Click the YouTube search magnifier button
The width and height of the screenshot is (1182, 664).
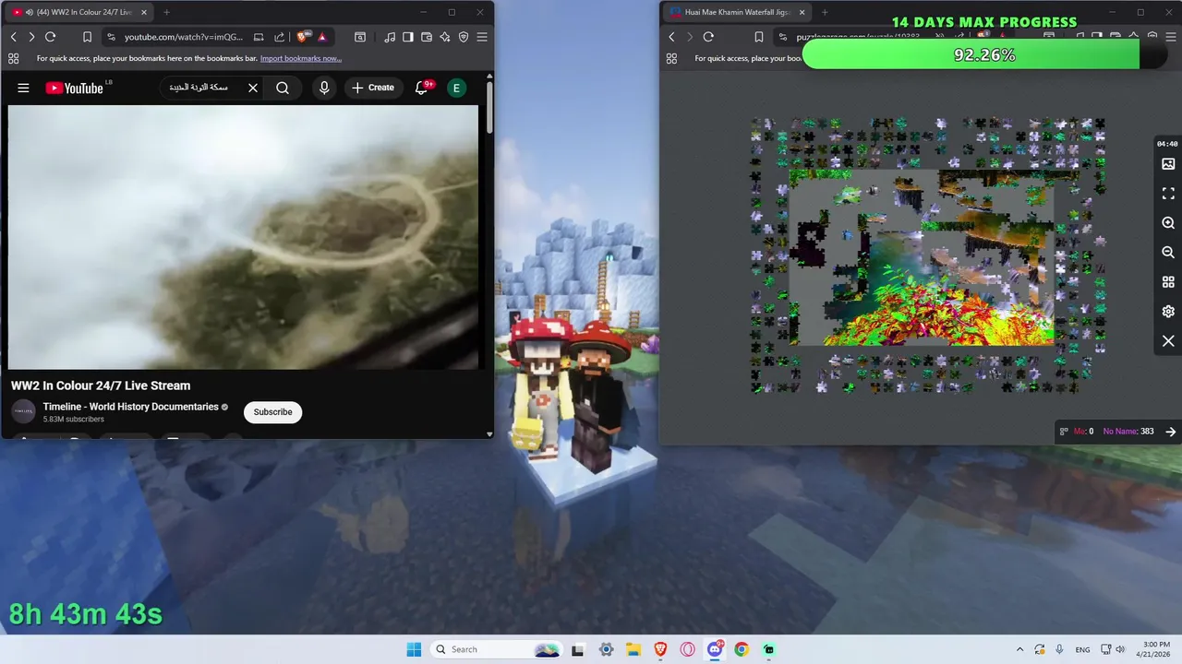coord(283,88)
